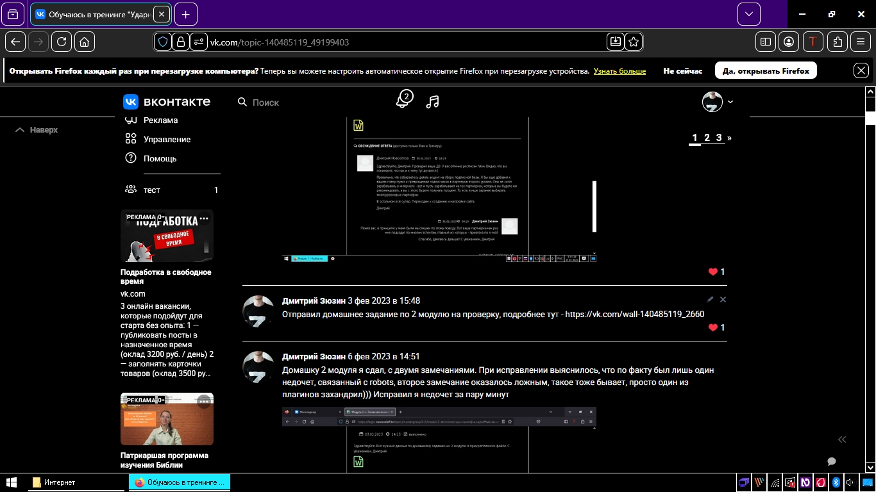This screenshot has width=876, height=492.
Task: Open the profile avatar dropdown menu
Action: pyautogui.click(x=717, y=102)
